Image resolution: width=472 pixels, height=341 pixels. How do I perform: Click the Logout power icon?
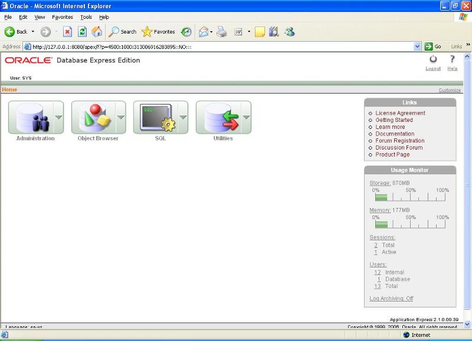(433, 59)
